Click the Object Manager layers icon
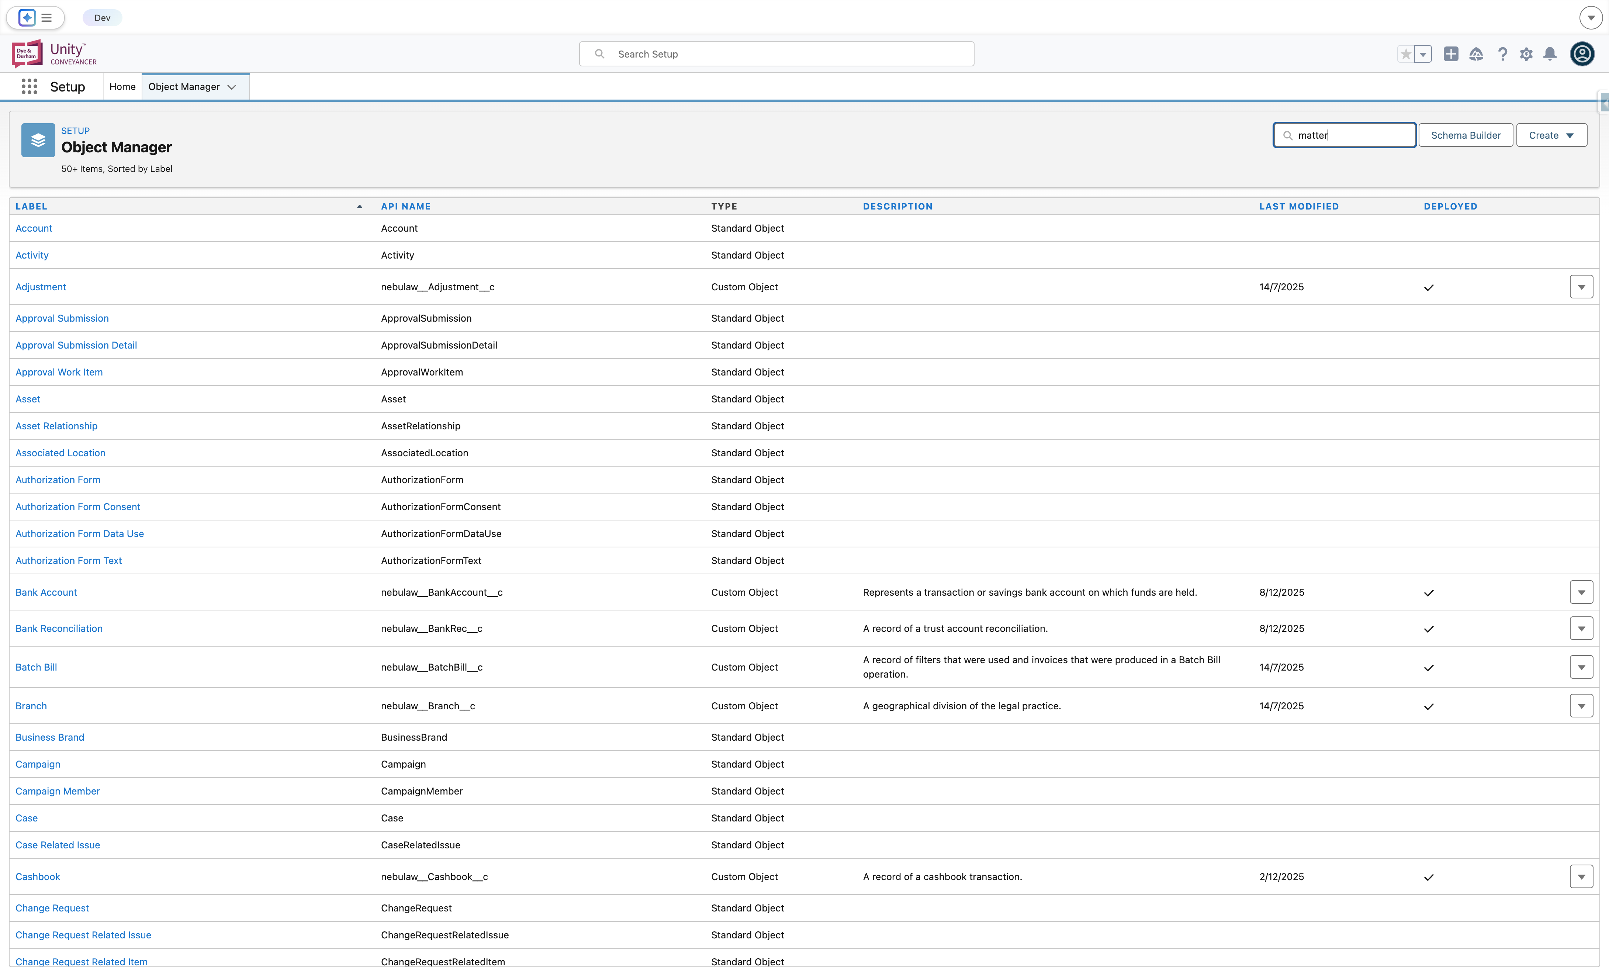This screenshot has height=976, width=1609. pos(38,140)
